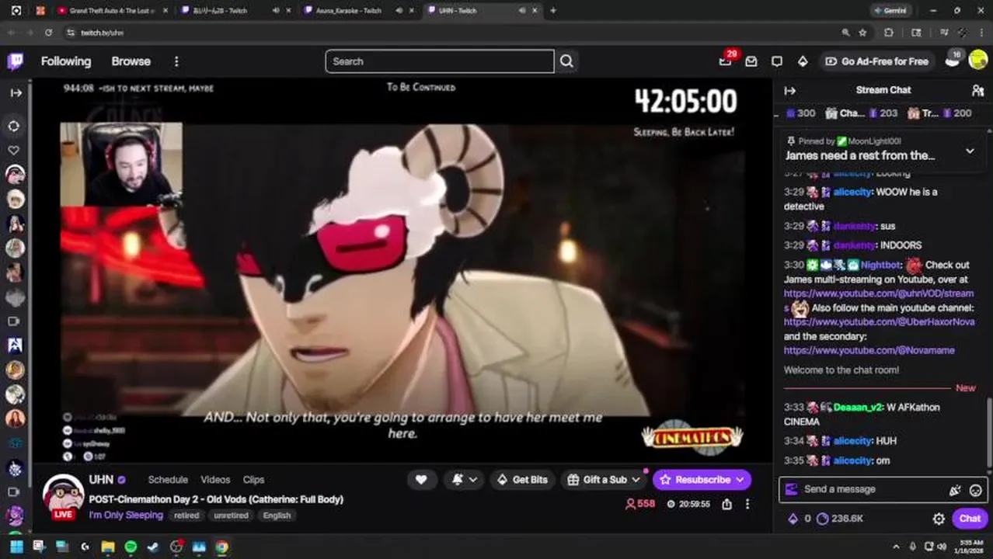Expand the pinned MoonLight message chevron

coord(970,151)
